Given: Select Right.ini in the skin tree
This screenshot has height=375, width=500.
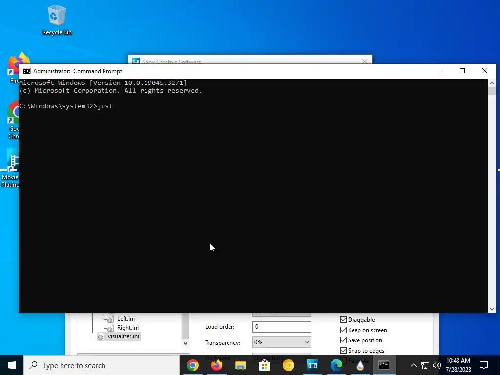Looking at the screenshot, I should [127, 328].
